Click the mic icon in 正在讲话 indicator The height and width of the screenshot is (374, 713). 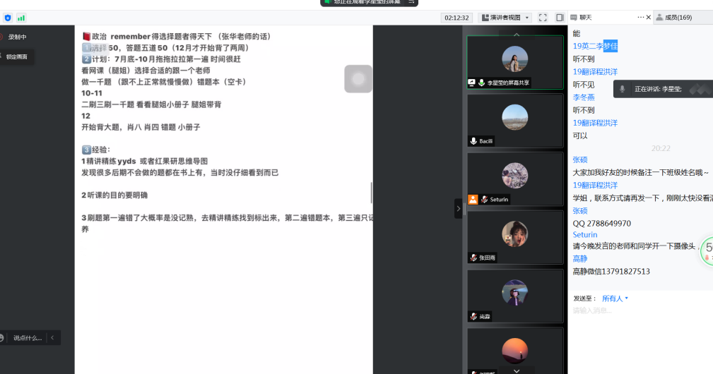click(622, 89)
